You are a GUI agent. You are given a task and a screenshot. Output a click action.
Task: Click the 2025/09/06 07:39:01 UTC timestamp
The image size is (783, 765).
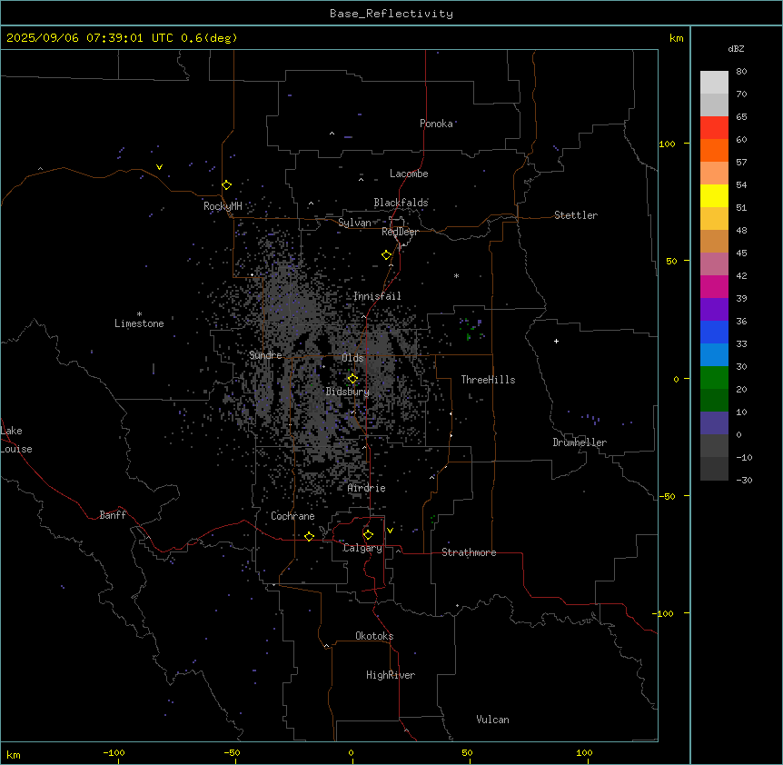[90, 38]
